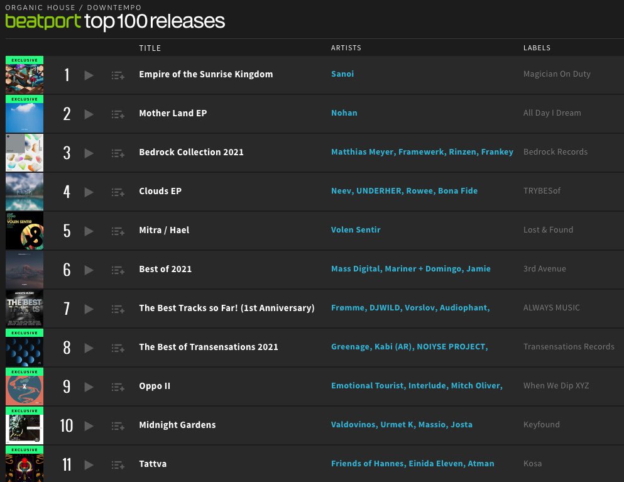Open label Bedrock Records
Screen dimensions: 624x482
555,152
